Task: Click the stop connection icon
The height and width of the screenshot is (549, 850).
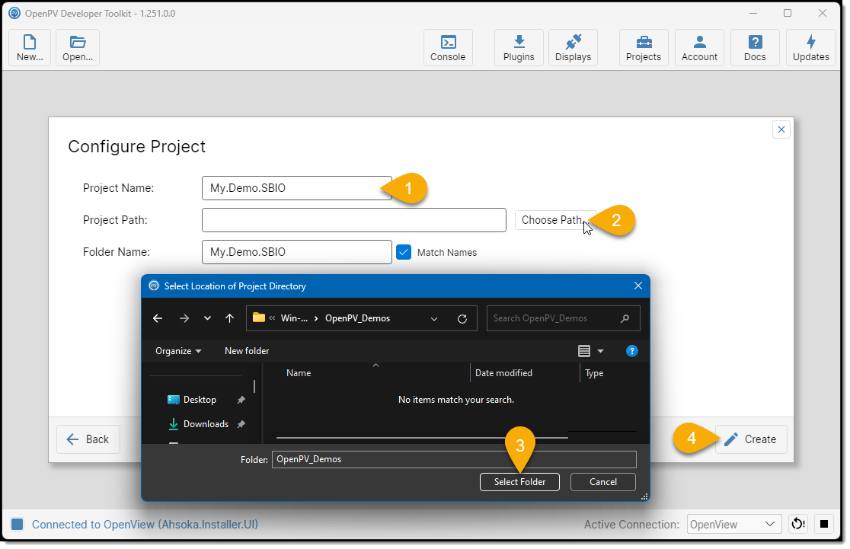Action: click(824, 524)
